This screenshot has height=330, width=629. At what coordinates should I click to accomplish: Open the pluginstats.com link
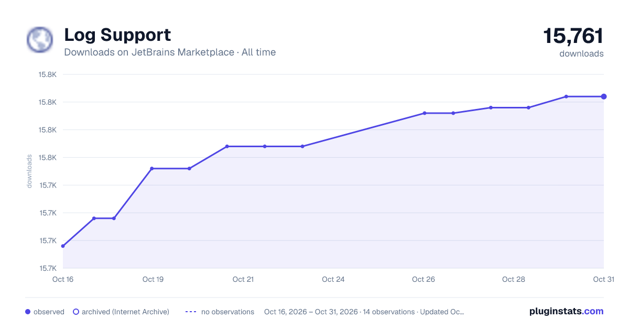tap(567, 311)
